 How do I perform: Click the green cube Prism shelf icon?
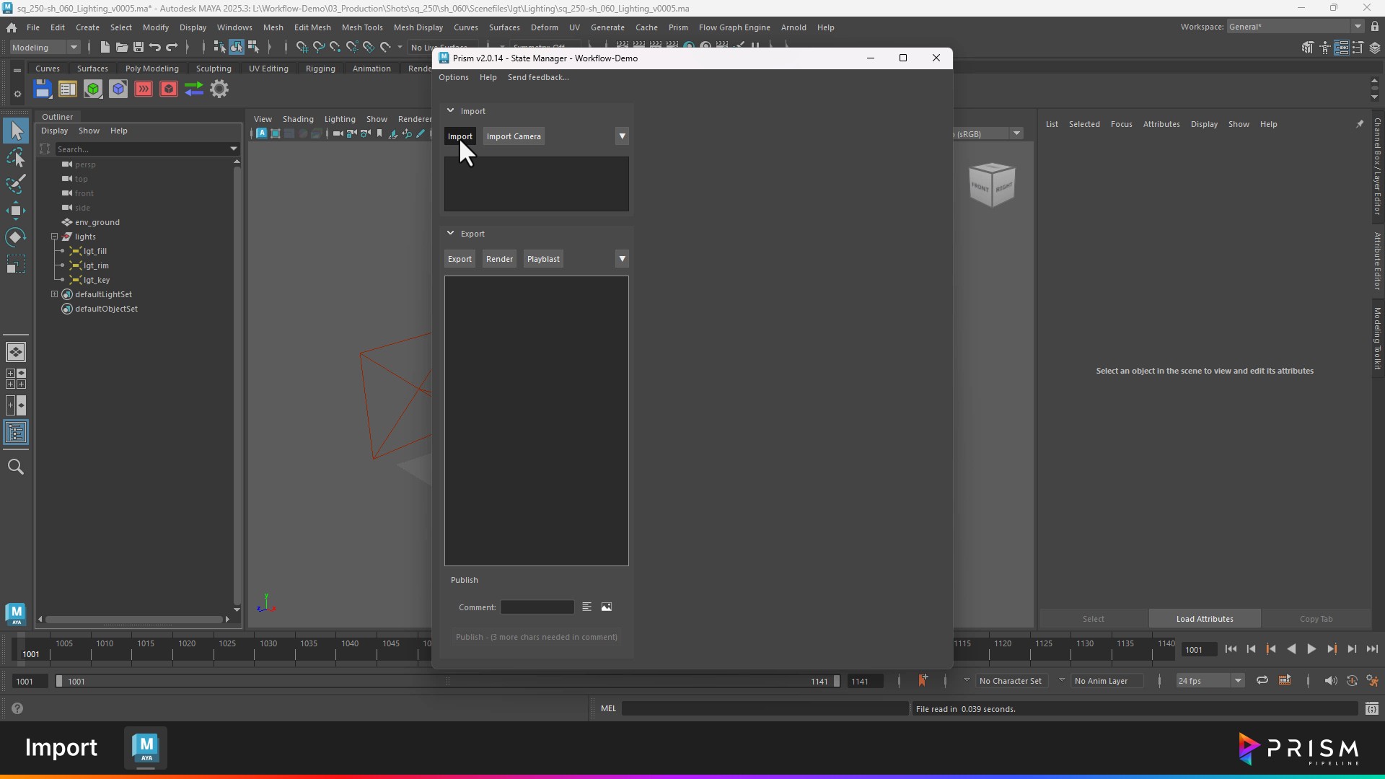point(93,89)
